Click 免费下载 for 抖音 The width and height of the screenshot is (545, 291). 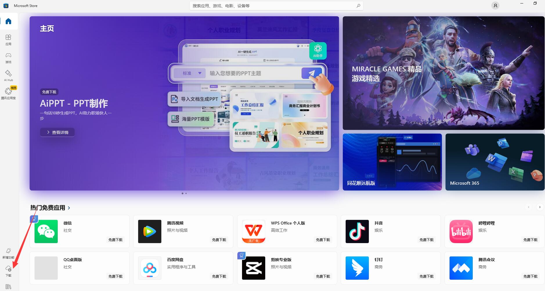[x=427, y=240]
